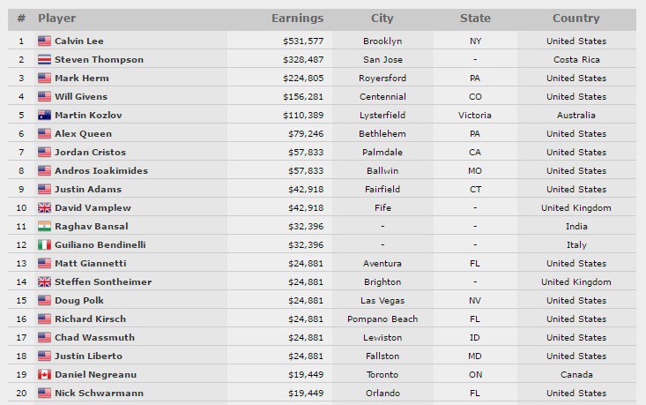Click the State column header
The image size is (646, 405).
point(475,19)
